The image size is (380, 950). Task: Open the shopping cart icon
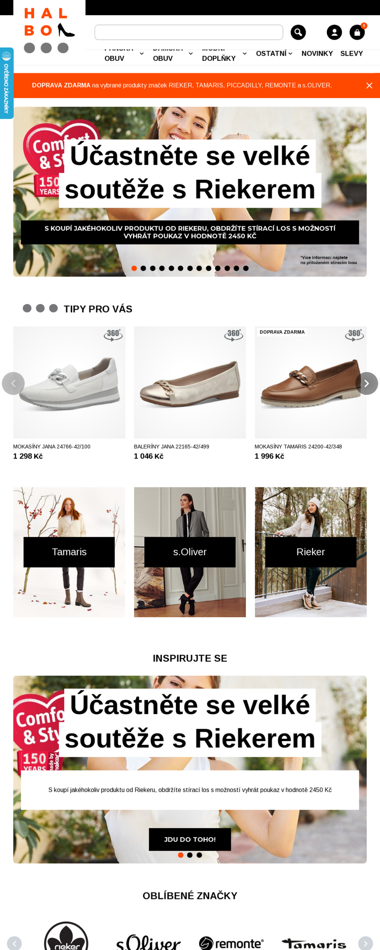pos(357,32)
